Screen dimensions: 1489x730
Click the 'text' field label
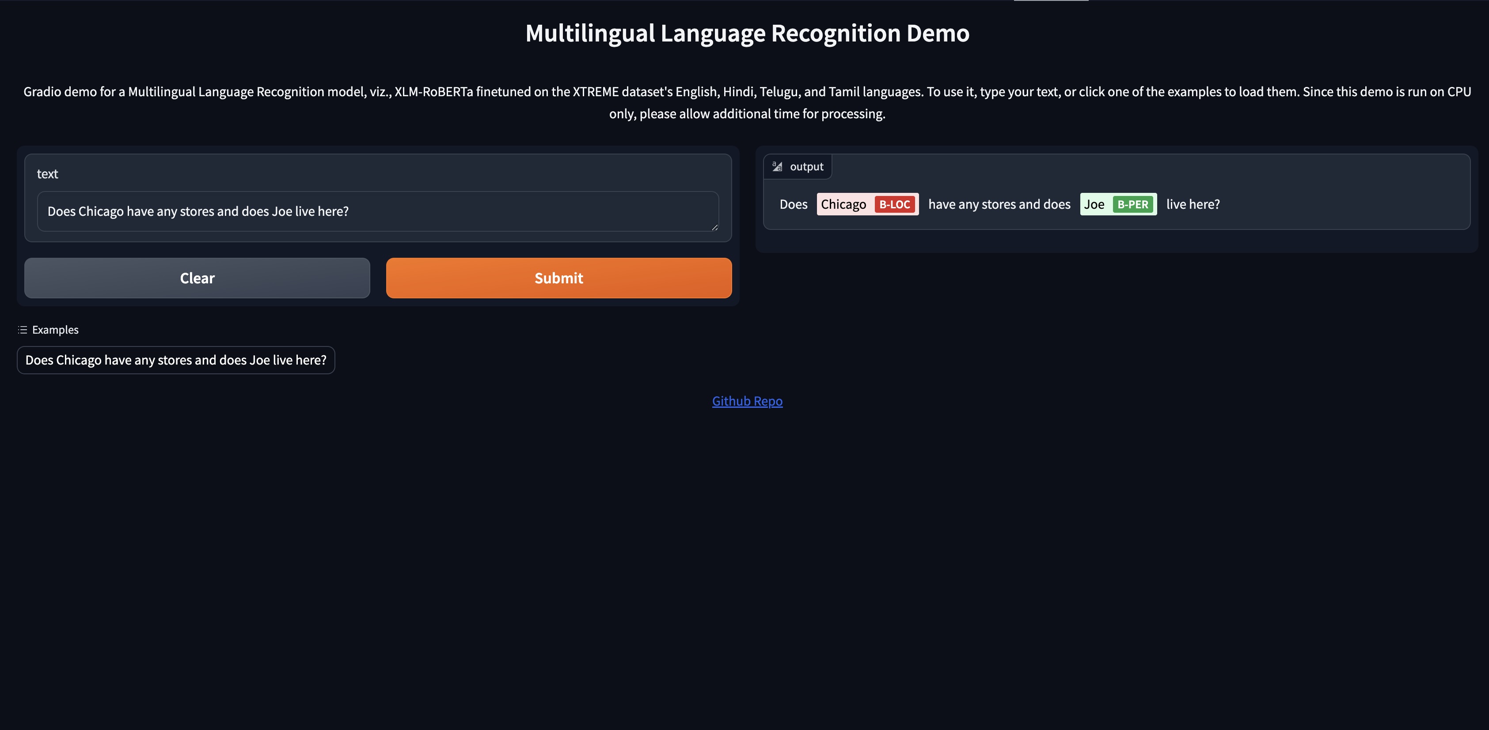point(47,174)
